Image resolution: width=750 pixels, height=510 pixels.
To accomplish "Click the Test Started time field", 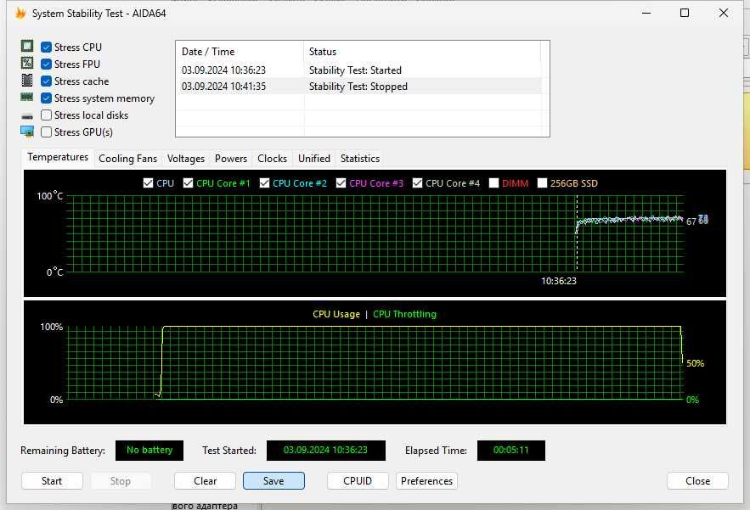I will click(325, 451).
